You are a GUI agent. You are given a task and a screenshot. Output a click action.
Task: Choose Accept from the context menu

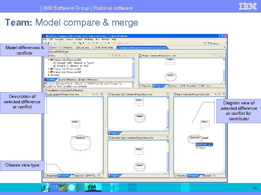click(204, 144)
